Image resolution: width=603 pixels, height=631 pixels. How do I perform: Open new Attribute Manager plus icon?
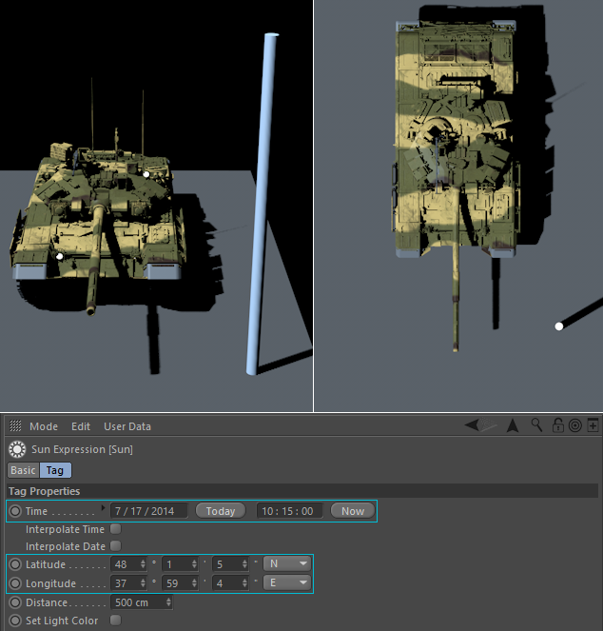pos(593,425)
